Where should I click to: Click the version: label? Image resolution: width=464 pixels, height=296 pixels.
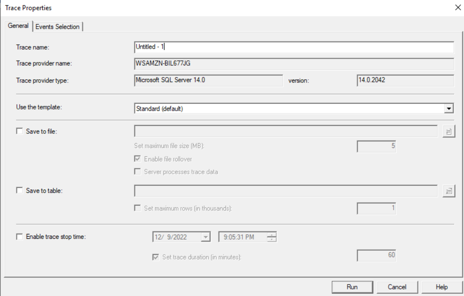point(299,81)
